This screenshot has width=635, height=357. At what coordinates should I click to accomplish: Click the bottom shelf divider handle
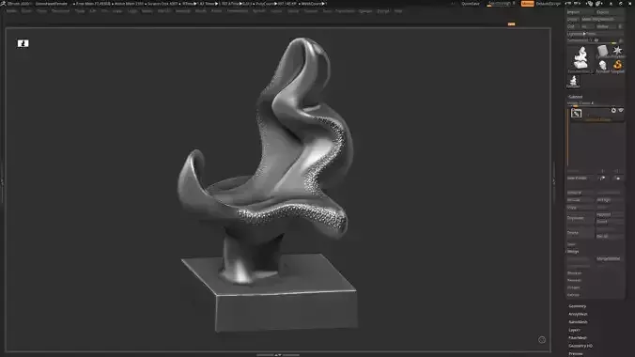[x=278, y=355]
